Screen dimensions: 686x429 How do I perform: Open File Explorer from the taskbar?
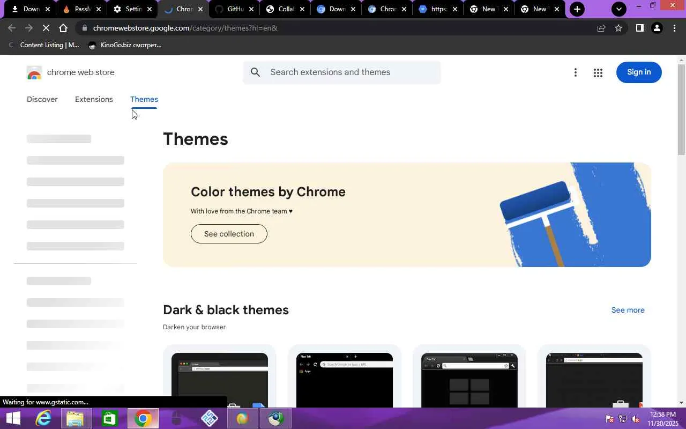pos(76,418)
